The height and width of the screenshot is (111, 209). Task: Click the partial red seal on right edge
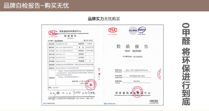point(159,74)
